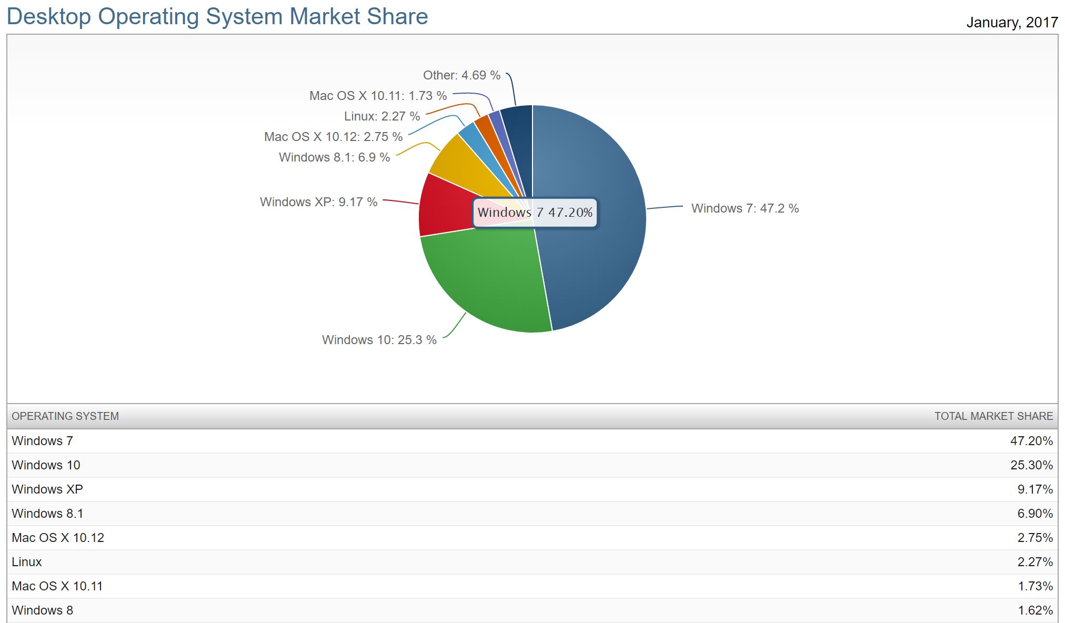Click the 'Linux: 2.27 %' chart label

coord(381,116)
